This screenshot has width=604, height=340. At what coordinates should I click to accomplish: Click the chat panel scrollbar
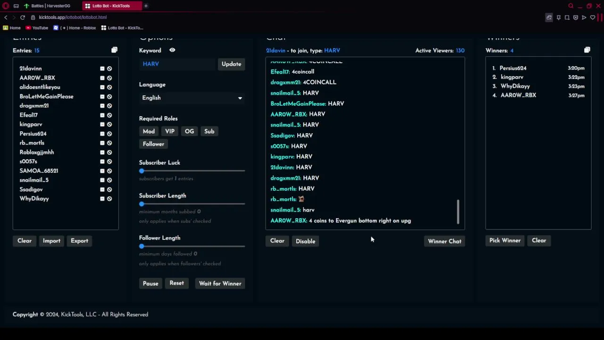coord(458,212)
